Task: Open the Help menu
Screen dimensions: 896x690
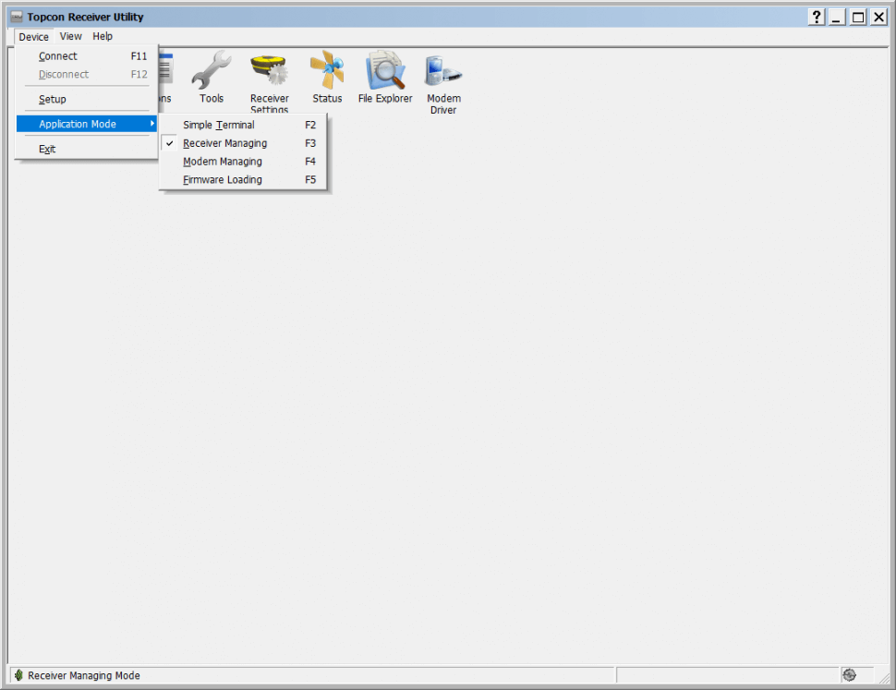Action: click(103, 37)
